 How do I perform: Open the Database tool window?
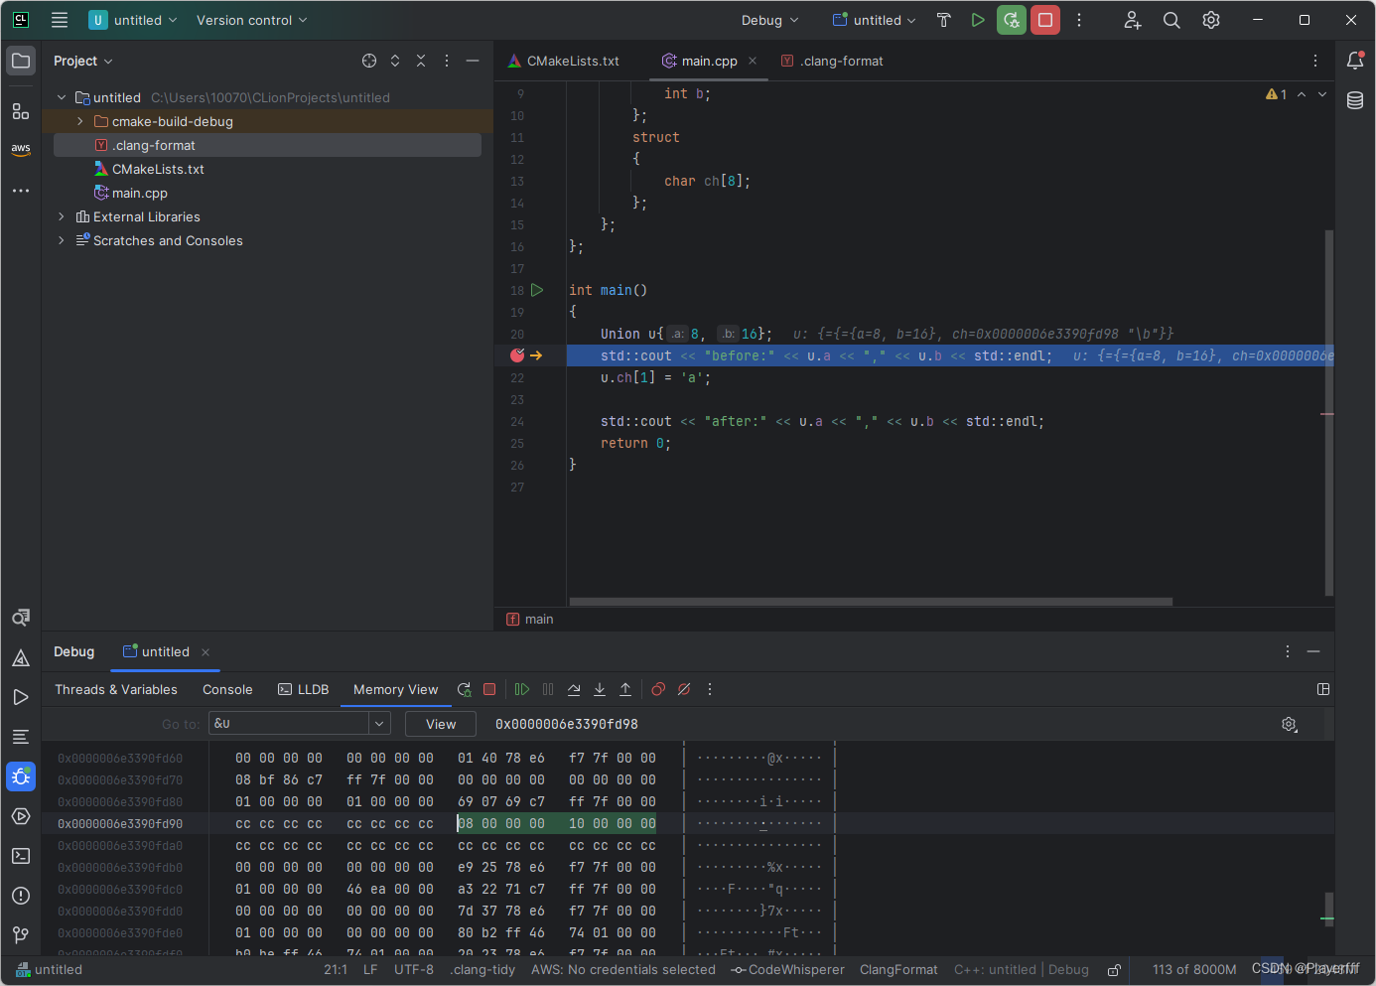pos(1355,100)
